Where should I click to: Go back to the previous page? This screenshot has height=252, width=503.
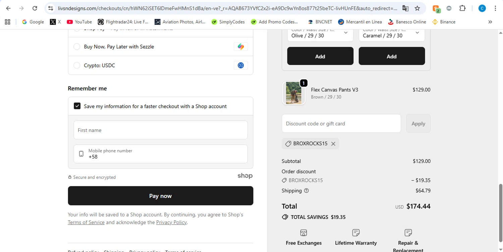8,8
